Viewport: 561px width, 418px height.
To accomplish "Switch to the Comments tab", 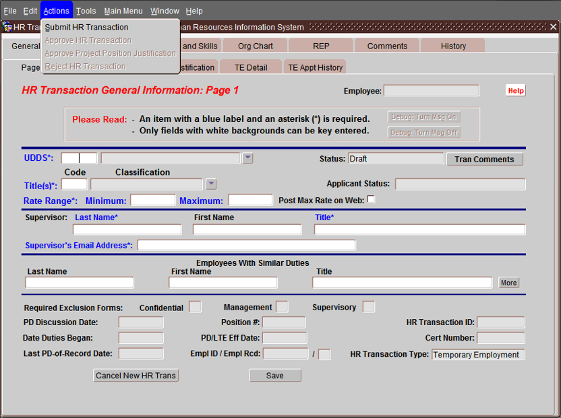I will (387, 46).
